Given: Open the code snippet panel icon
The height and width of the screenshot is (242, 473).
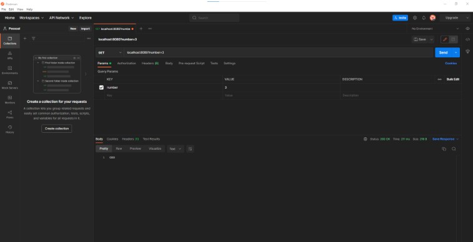Looking at the screenshot, I should click(x=467, y=39).
